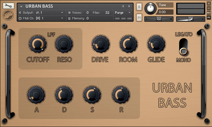Select the previous instrument arrow
The image size is (212, 127).
(123, 6)
